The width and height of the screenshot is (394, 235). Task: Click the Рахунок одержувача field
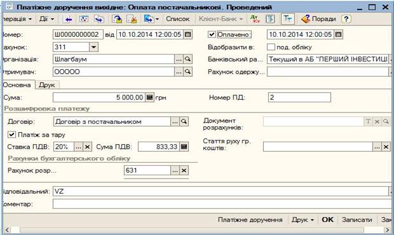[x=328, y=72]
